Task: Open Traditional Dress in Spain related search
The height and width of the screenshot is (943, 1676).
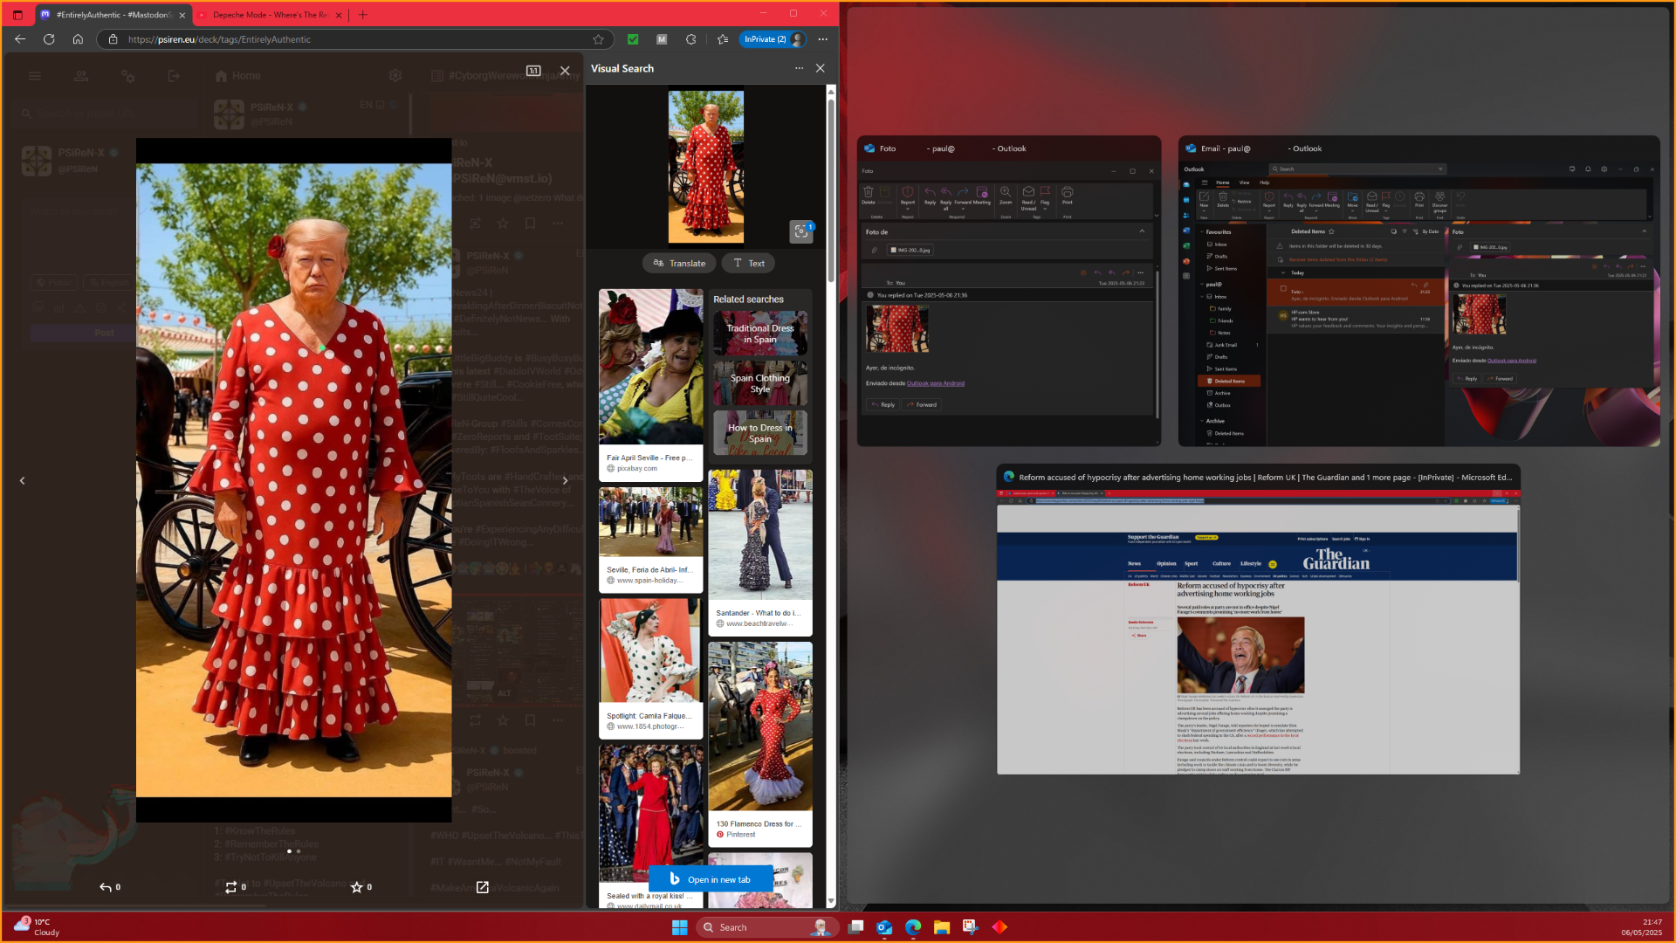Action: [x=760, y=334]
